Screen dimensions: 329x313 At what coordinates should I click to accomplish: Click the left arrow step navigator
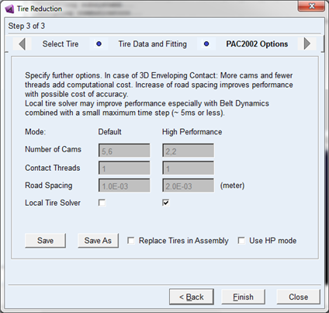pos(23,43)
